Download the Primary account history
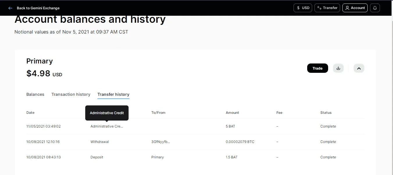 click(338, 68)
